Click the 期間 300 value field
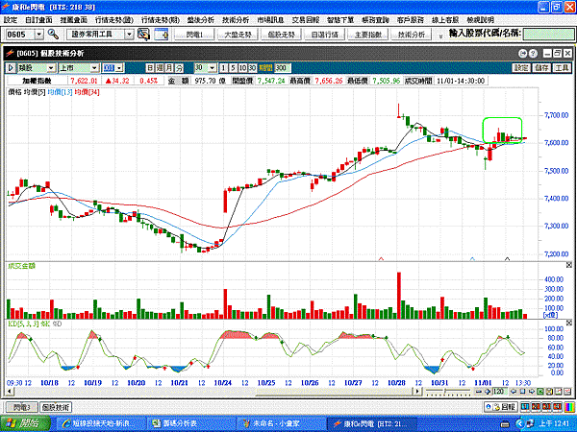This screenshot has width=577, height=432. click(x=282, y=68)
